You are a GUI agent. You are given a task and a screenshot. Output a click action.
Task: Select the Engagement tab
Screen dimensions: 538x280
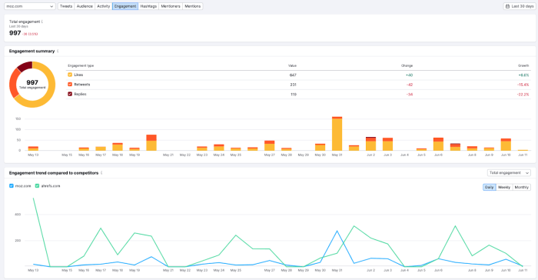tap(125, 6)
